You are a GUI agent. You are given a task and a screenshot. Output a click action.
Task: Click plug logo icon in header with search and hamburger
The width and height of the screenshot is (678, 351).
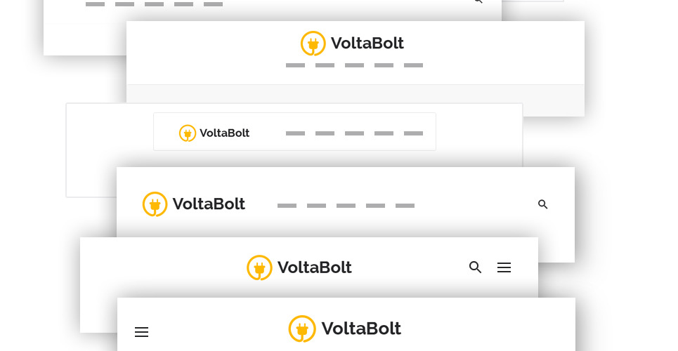(259, 267)
